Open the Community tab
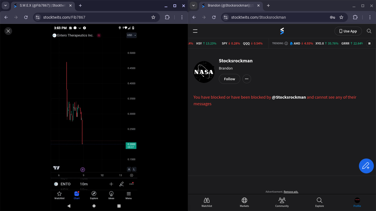 [x=282, y=202]
